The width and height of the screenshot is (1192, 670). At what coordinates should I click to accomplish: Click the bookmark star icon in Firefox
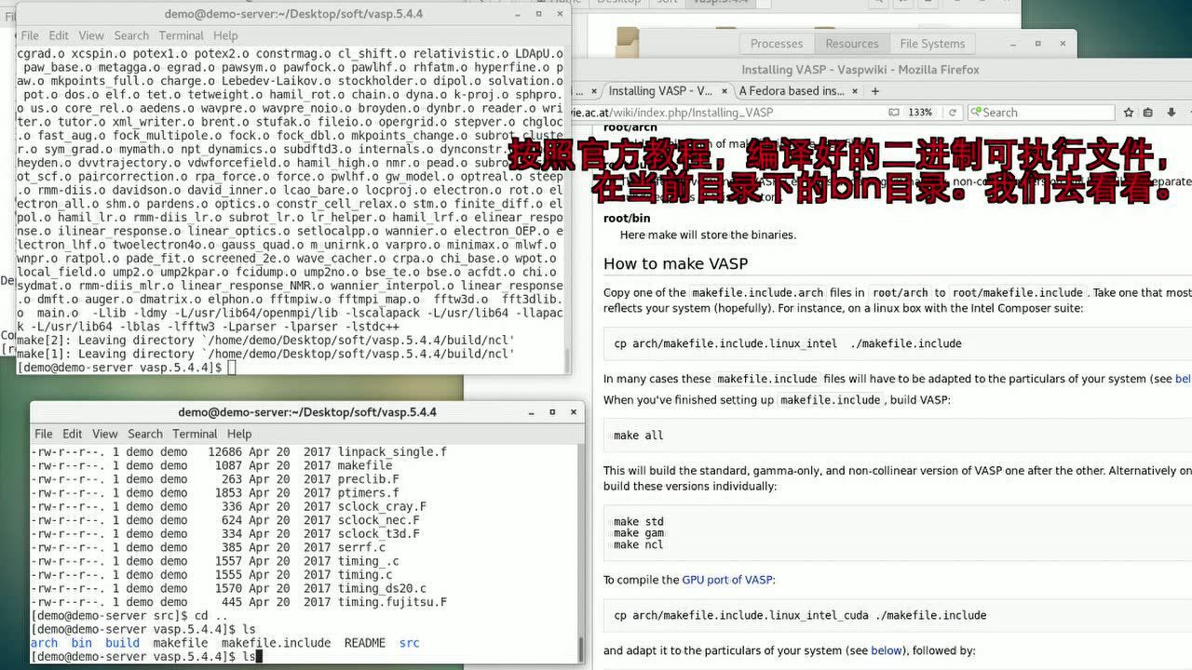tap(1128, 113)
